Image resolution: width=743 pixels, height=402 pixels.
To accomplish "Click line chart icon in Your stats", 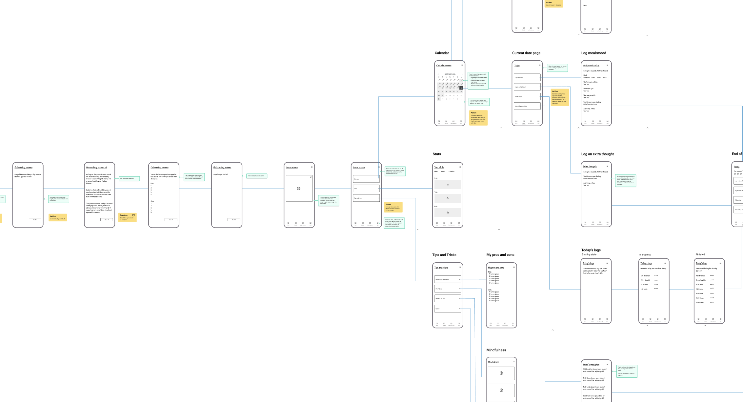I will tap(448, 185).
